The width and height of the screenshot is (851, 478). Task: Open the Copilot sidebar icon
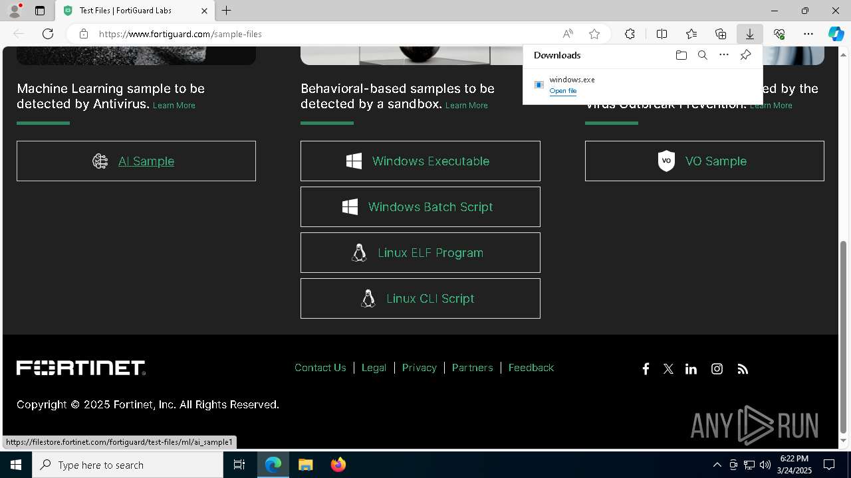point(836,34)
